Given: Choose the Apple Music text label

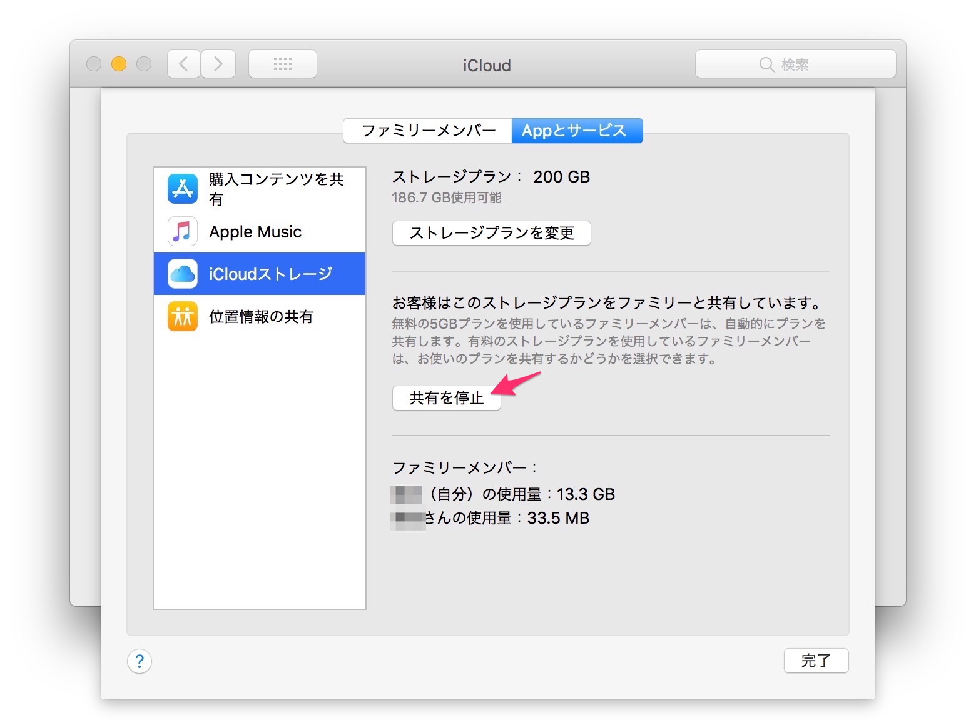Looking at the screenshot, I should (x=255, y=232).
